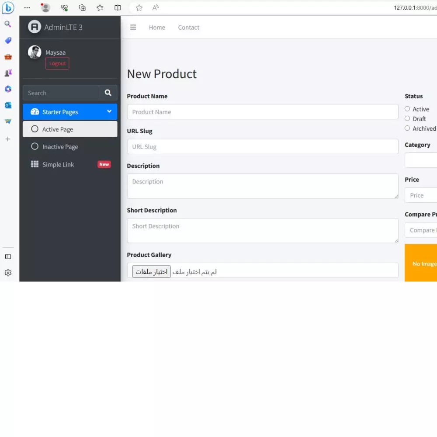Toggle sidebar layout panel icon
The width and height of the screenshot is (437, 437).
[8, 257]
